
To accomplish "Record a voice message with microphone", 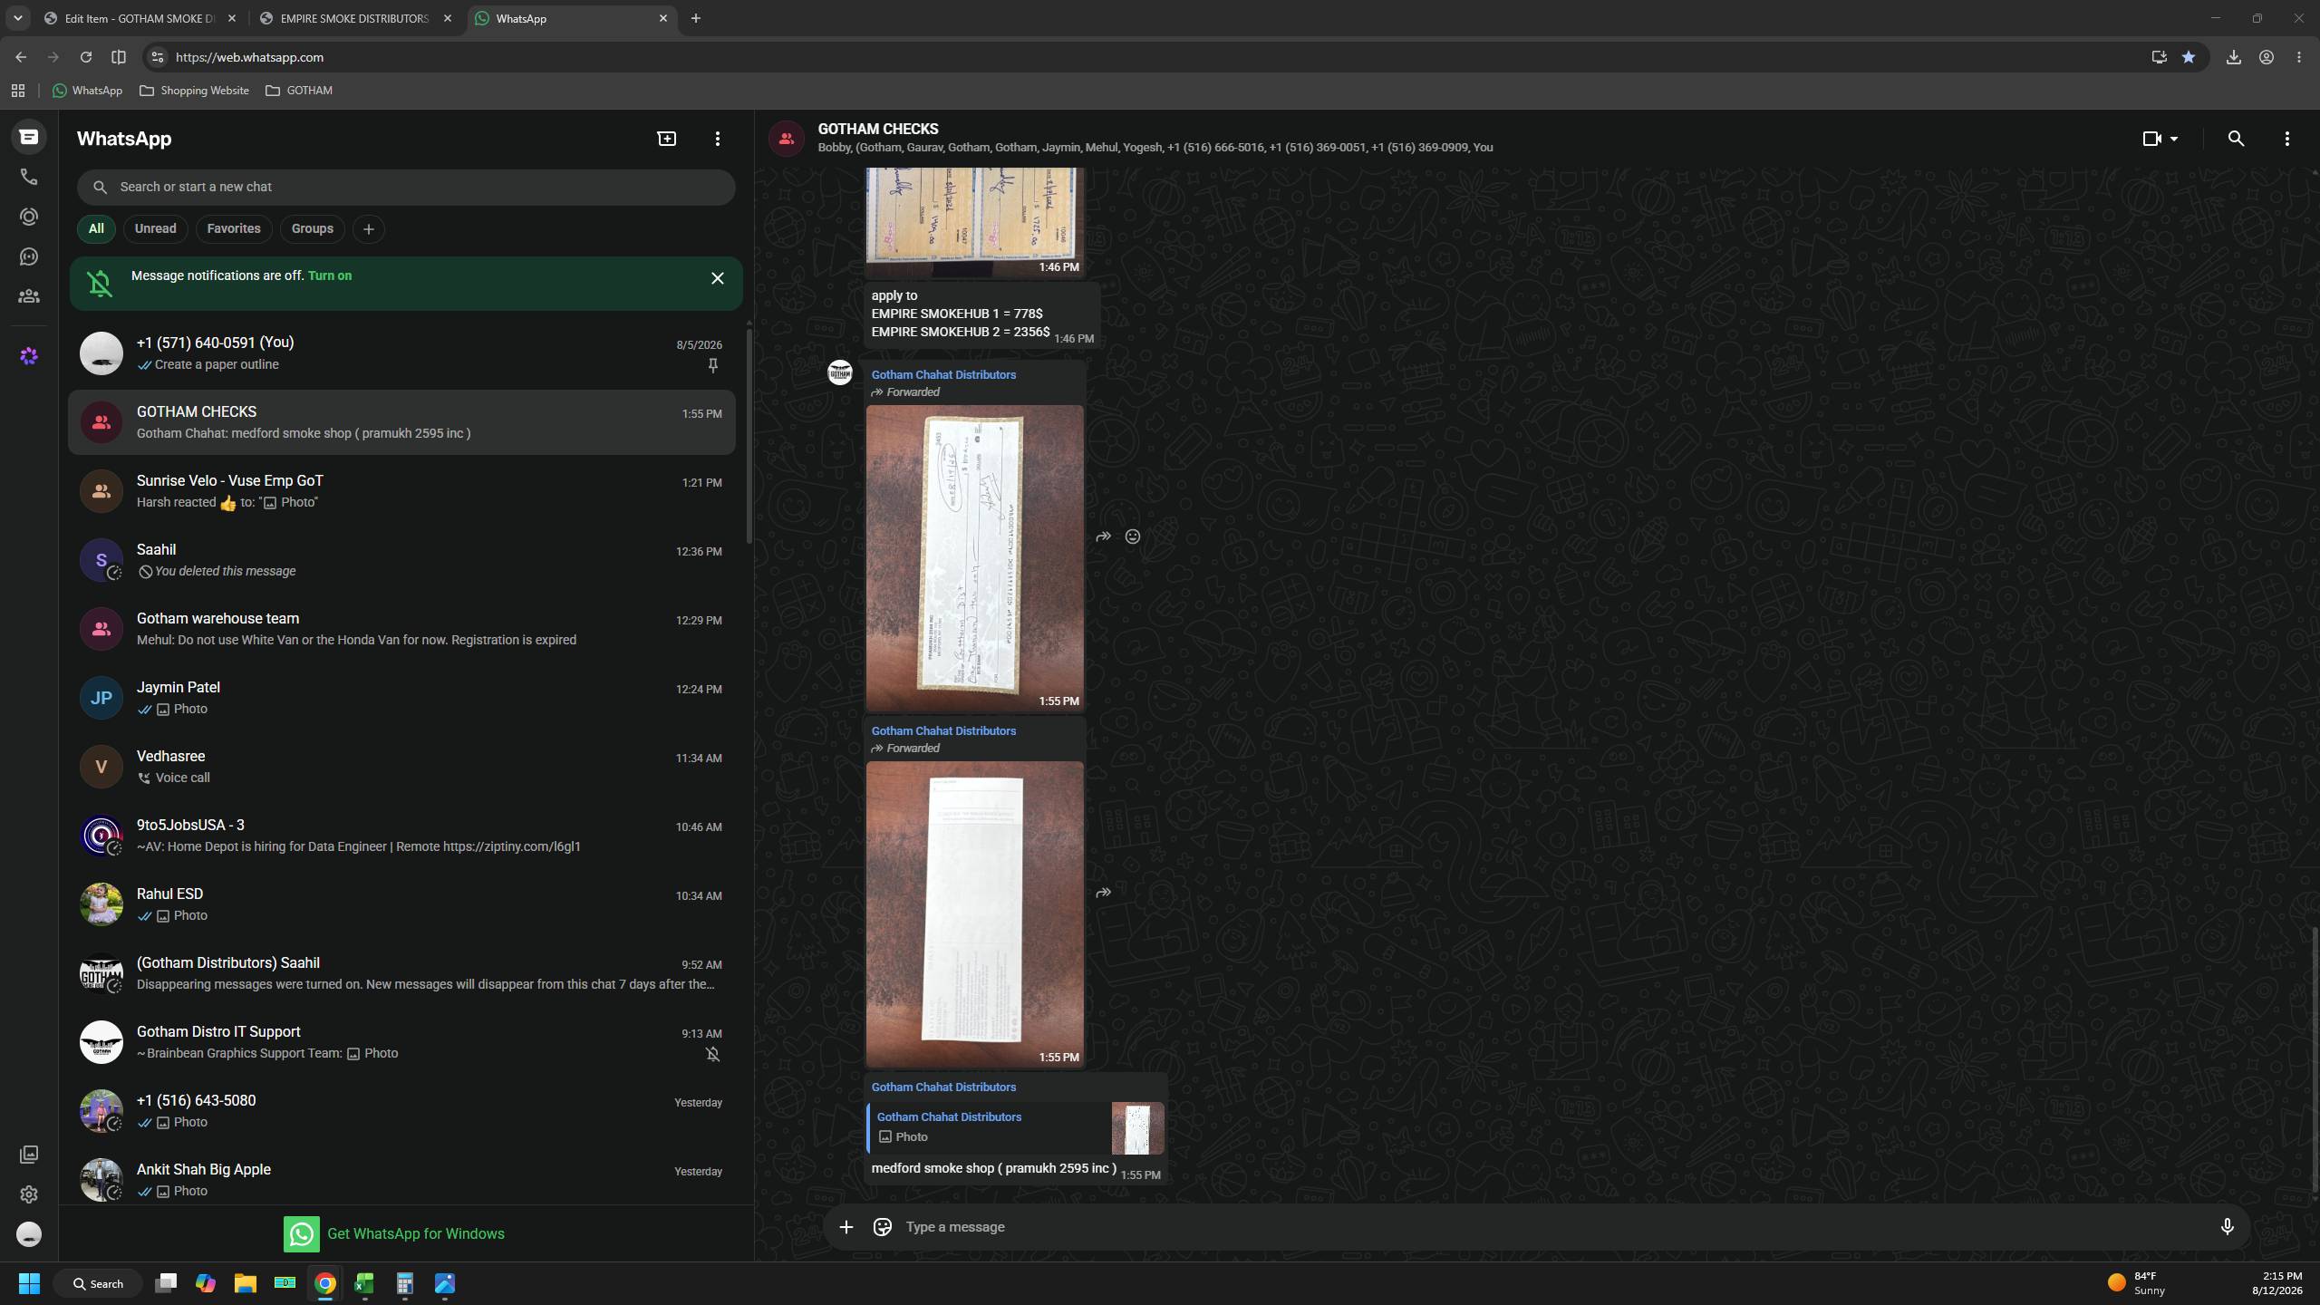I will pyautogui.click(x=2227, y=1226).
